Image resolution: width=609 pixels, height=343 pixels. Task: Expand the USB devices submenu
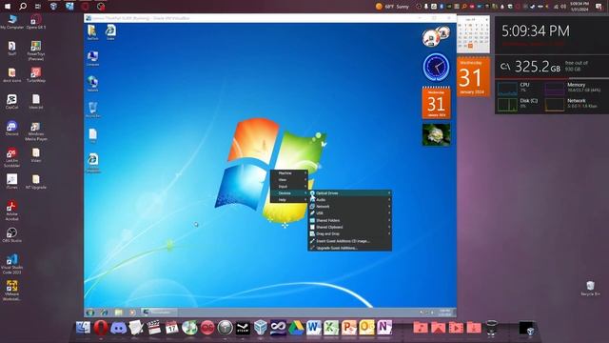point(349,213)
